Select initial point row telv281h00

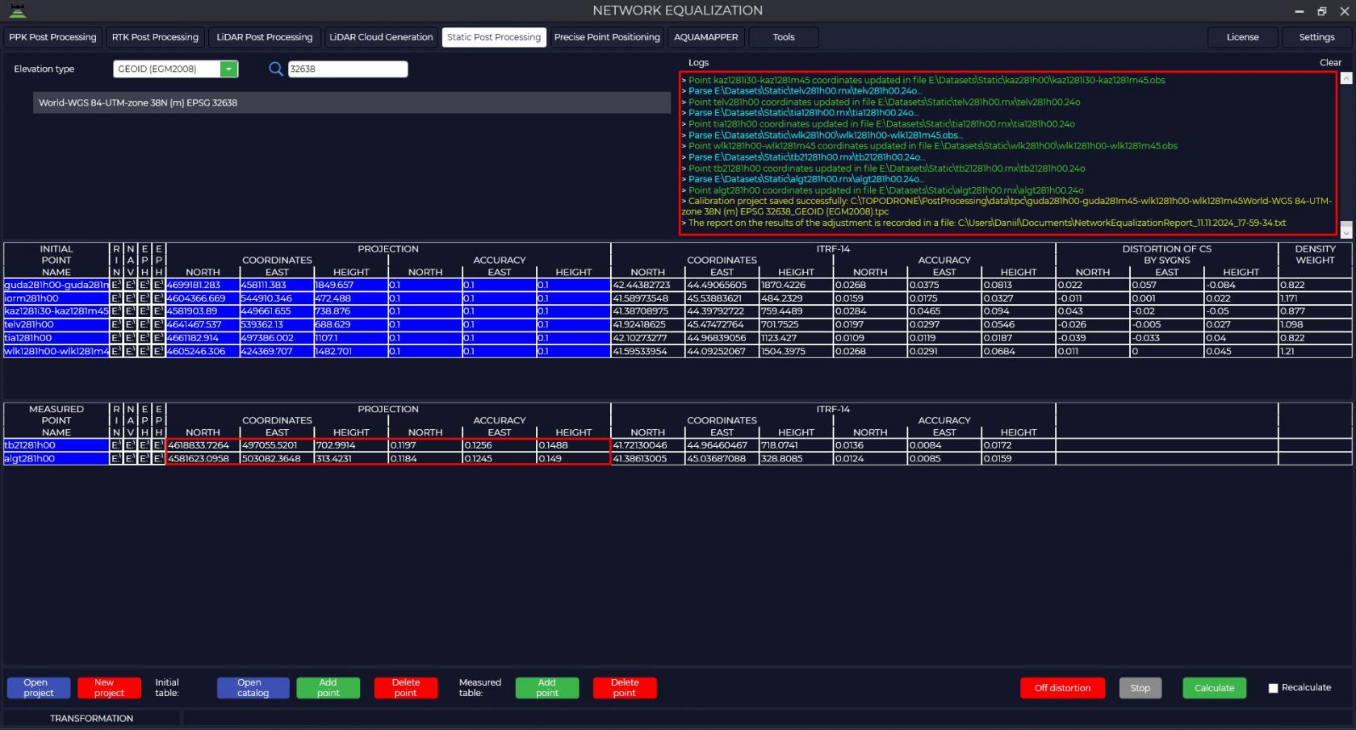click(x=56, y=325)
